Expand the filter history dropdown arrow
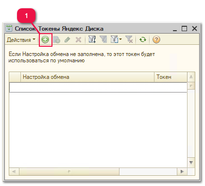This screenshot has width=205, height=186. [120, 39]
